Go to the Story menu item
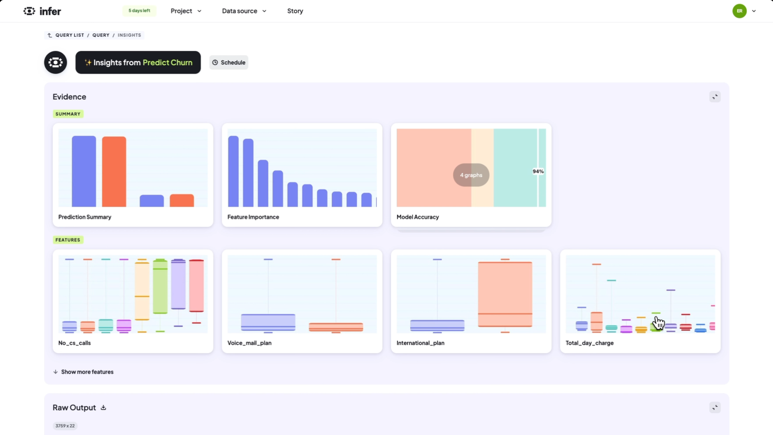The width and height of the screenshot is (773, 435). 295,11
